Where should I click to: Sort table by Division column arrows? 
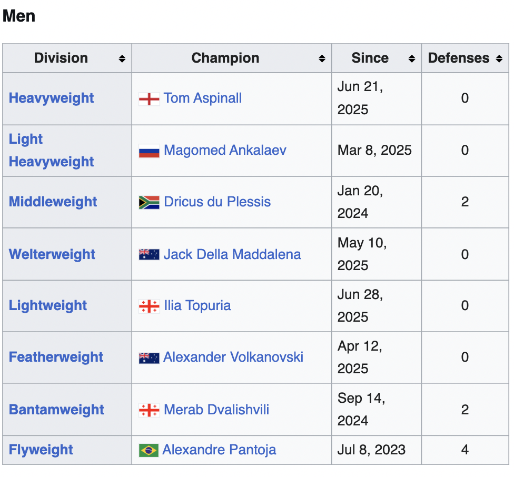click(122, 58)
